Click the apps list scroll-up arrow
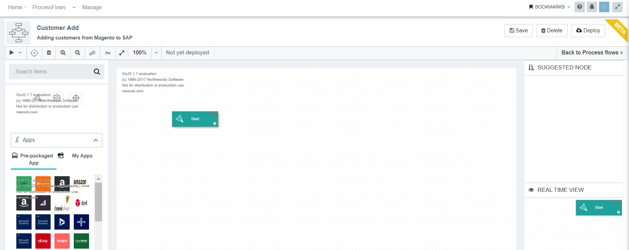The height and width of the screenshot is (250, 629). (98, 179)
